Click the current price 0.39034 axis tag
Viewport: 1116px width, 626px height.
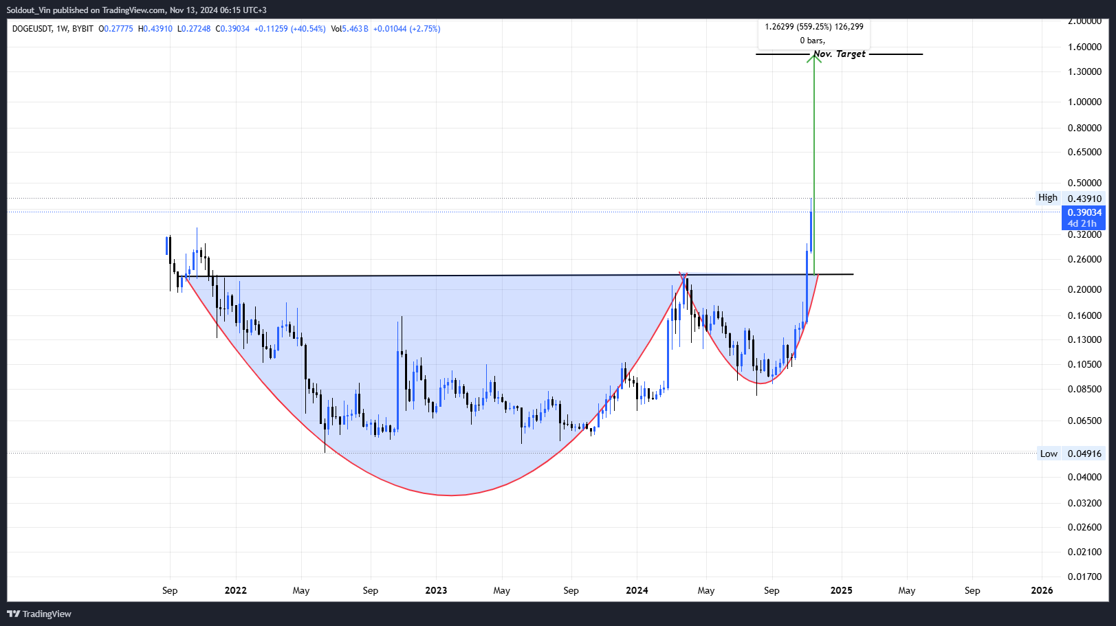[1084, 212]
